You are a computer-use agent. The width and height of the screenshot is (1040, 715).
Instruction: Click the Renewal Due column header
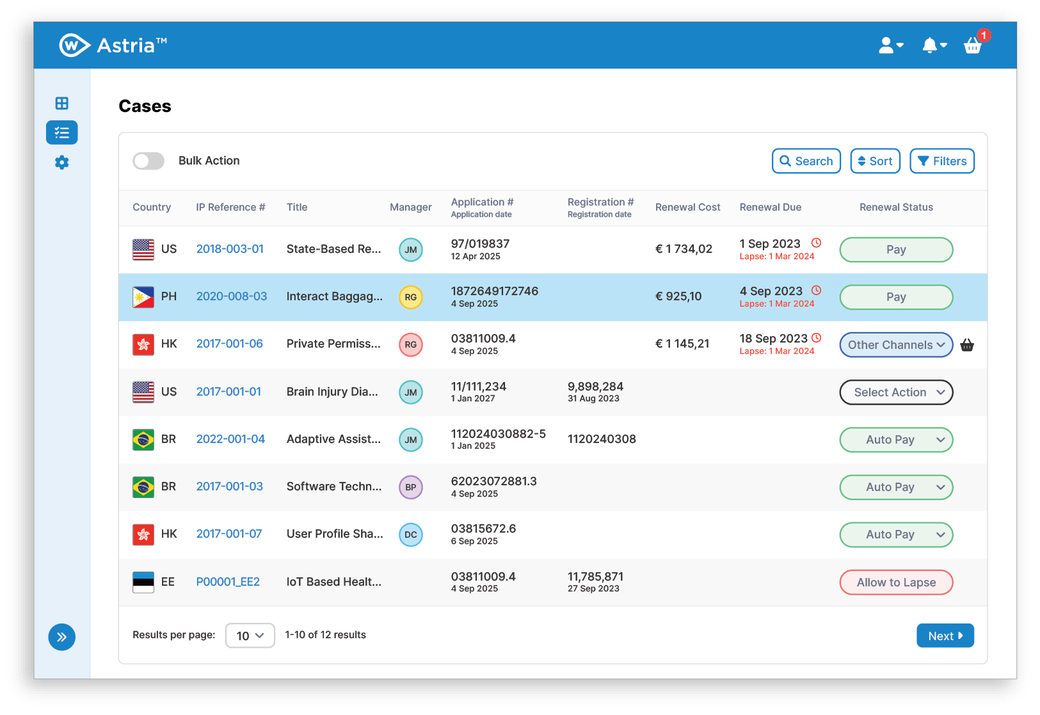pos(771,207)
